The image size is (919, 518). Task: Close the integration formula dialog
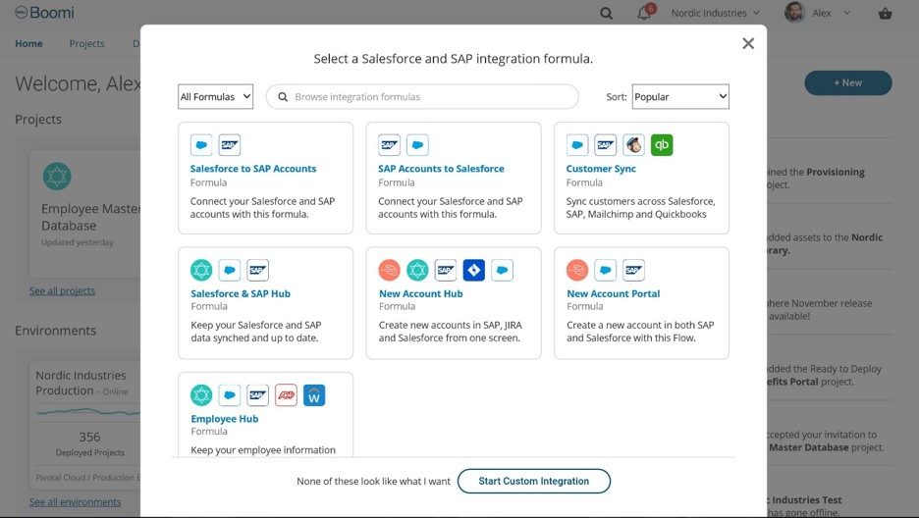(748, 43)
